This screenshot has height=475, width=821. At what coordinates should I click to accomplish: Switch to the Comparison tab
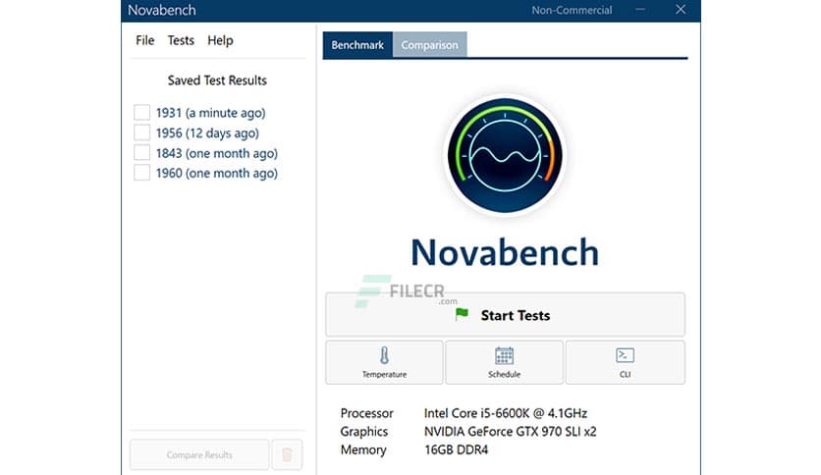click(x=429, y=45)
